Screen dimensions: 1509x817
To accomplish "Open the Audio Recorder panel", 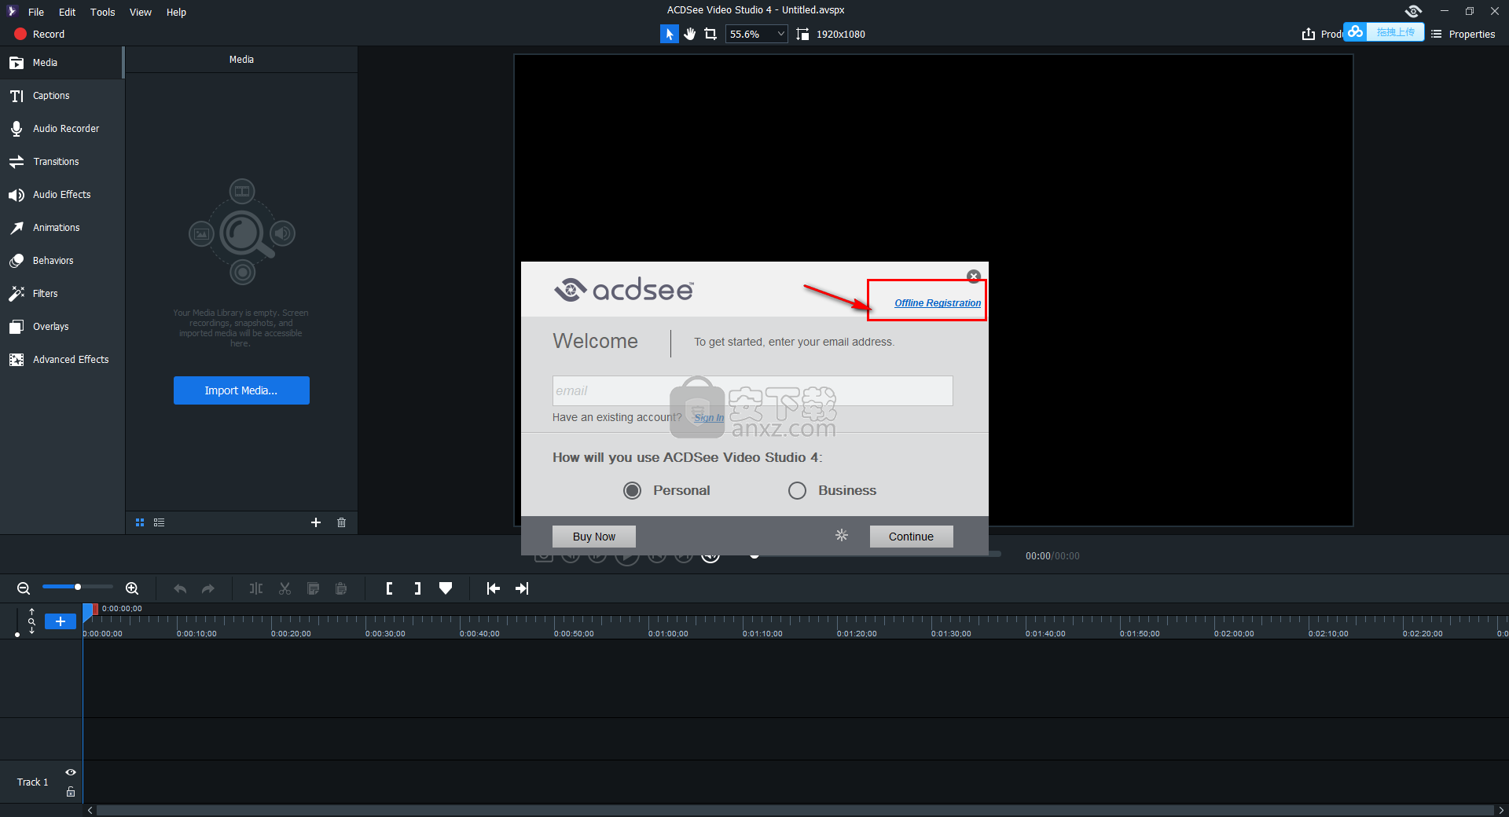I will pos(61,129).
